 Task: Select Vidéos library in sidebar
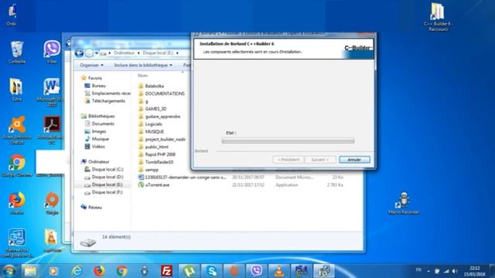coord(95,146)
